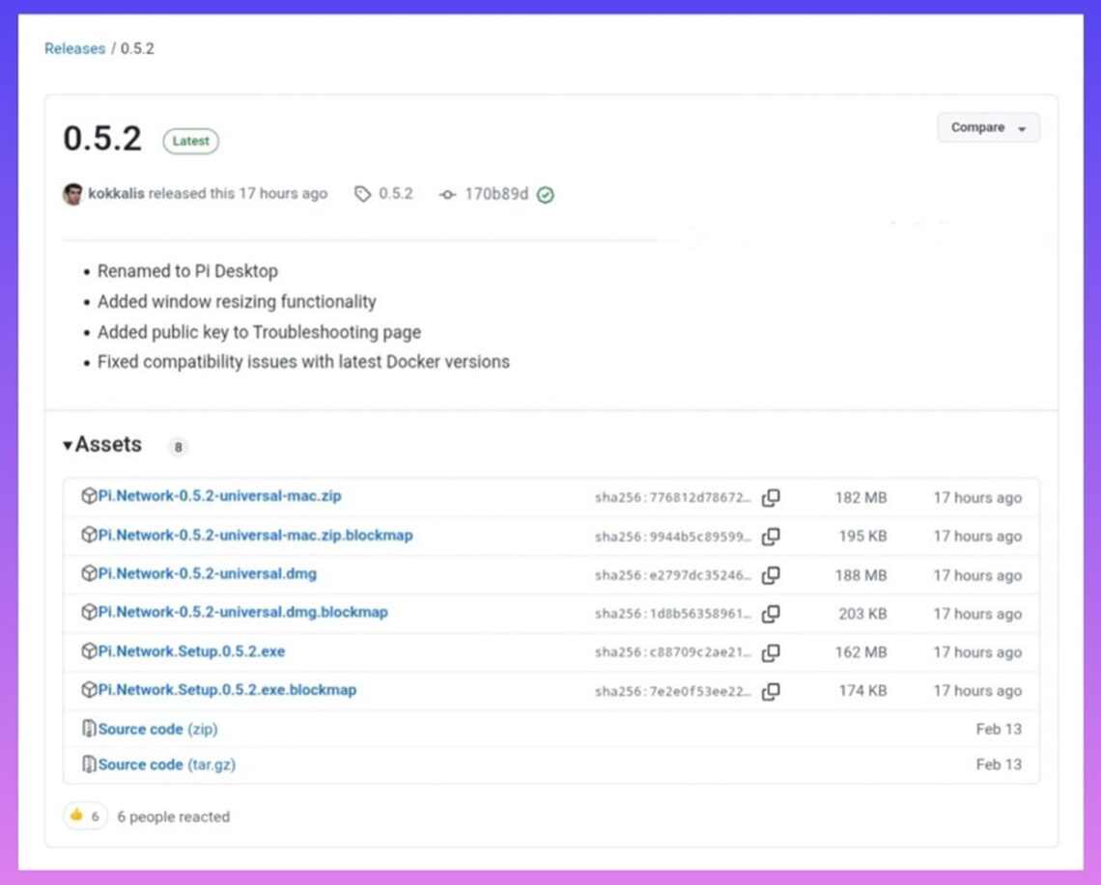
Task: Click the green verified commit badge
Action: 546,194
